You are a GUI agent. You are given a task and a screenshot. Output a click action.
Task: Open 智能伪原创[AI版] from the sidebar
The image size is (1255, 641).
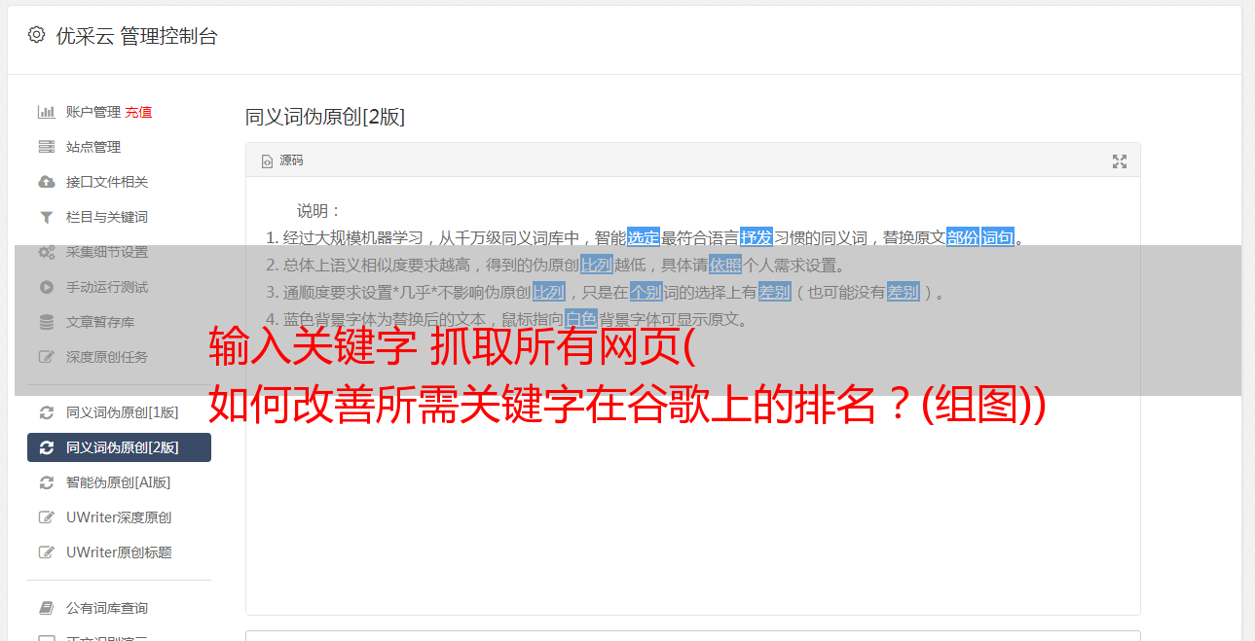pos(119,482)
